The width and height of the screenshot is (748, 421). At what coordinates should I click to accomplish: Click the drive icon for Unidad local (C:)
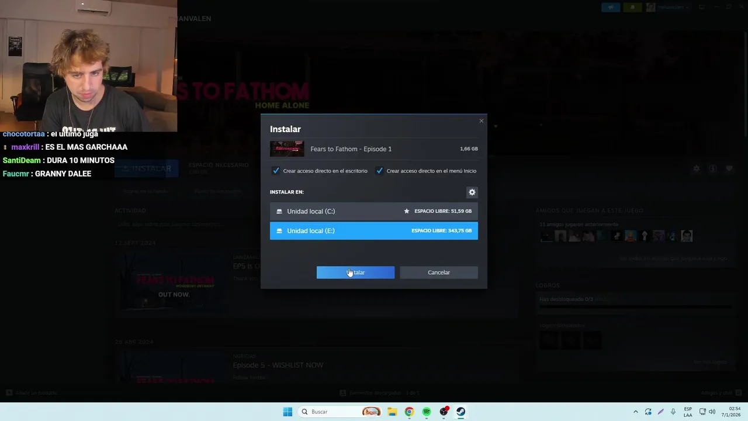click(x=279, y=211)
